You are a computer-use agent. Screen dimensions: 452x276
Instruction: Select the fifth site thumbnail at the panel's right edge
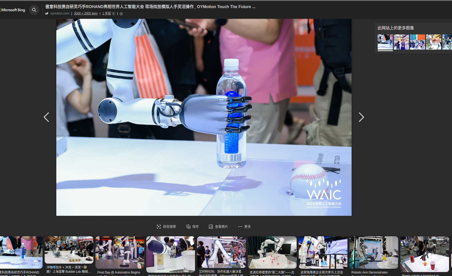click(x=447, y=42)
